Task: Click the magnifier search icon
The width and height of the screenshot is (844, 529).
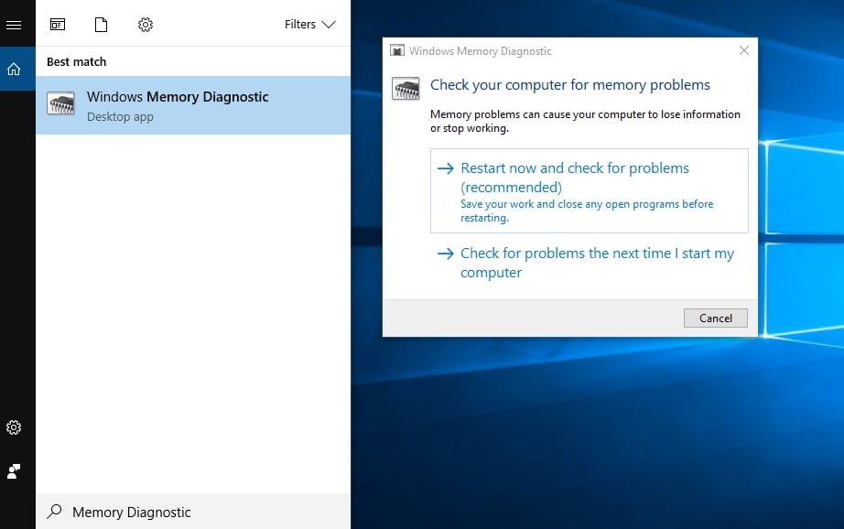Action: (x=55, y=512)
